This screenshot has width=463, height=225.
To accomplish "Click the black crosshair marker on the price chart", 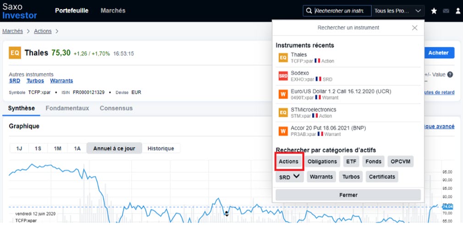I will coord(227,213).
